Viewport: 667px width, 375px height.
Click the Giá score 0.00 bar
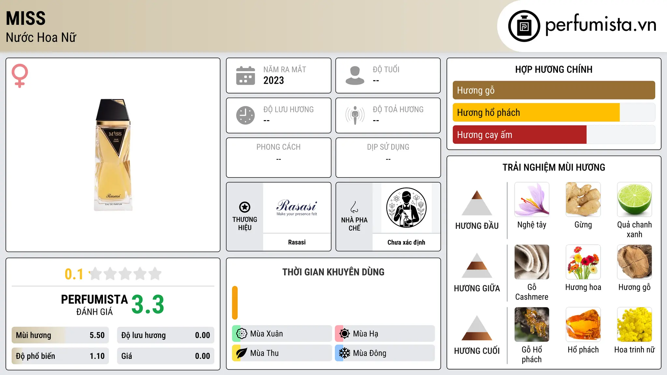(165, 356)
